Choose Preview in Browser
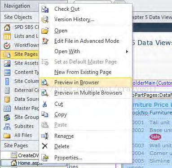172x168 pixels. [86, 82]
